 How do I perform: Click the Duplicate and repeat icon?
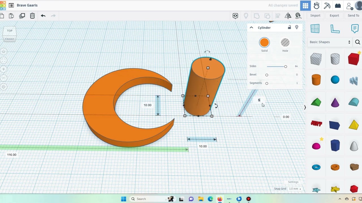[22, 16]
